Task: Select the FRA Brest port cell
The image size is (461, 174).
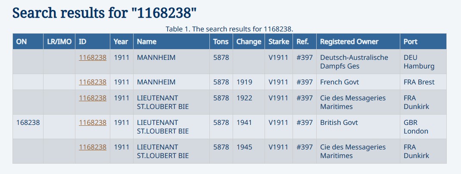Action: [419, 82]
